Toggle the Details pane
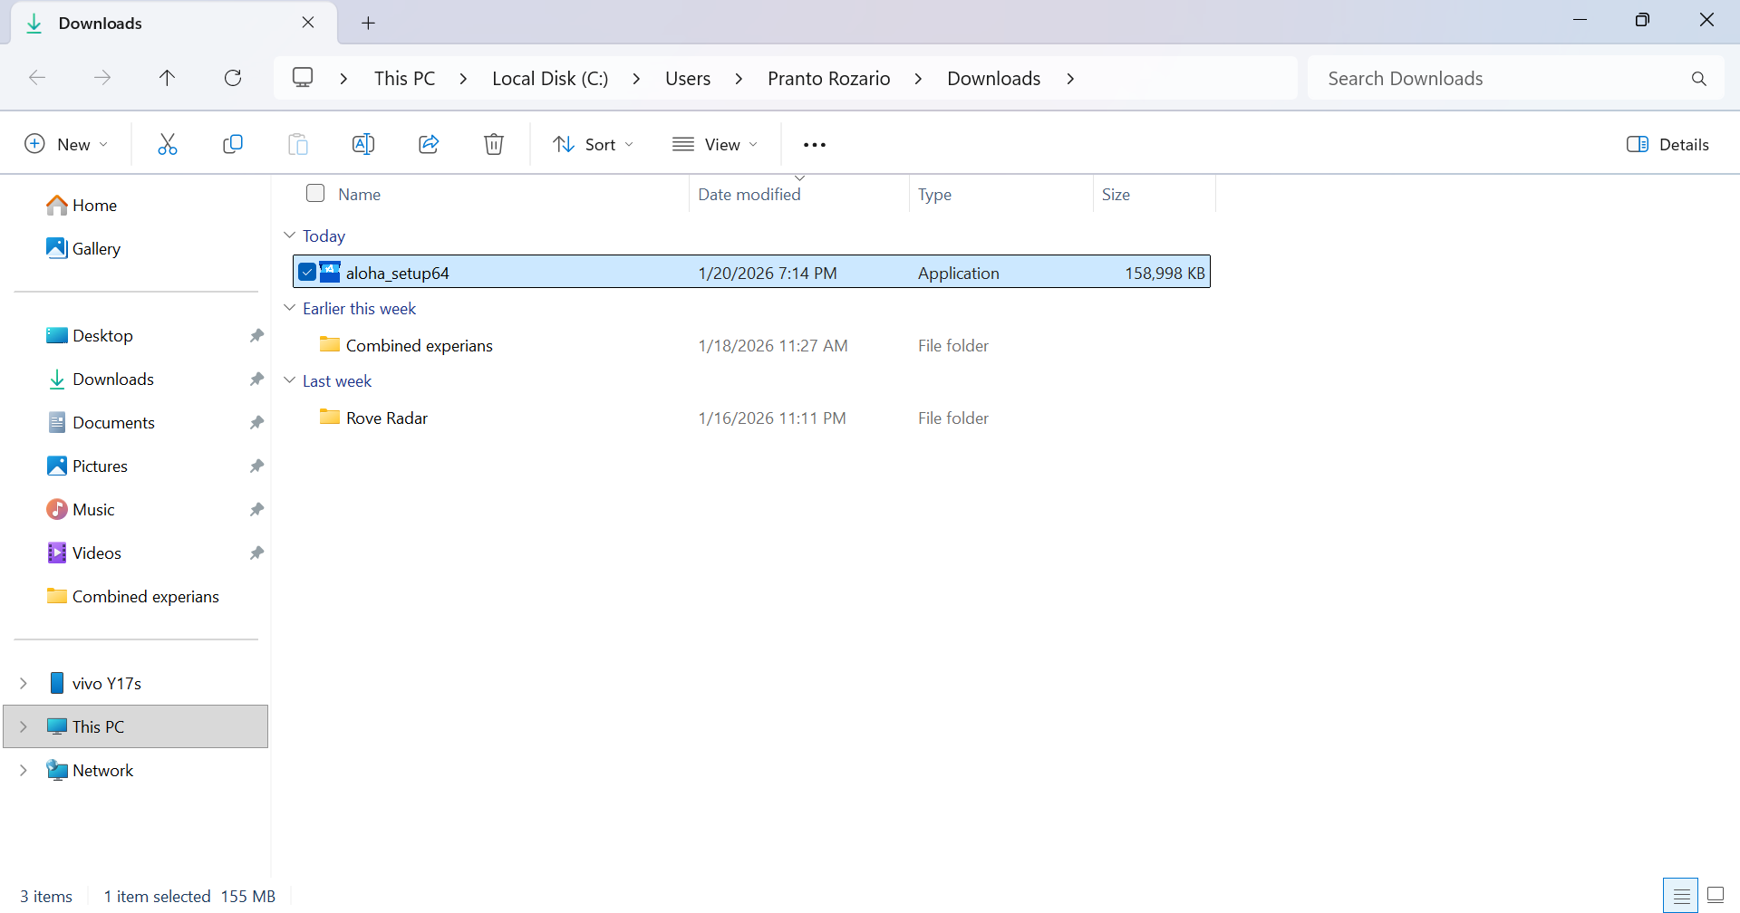1740x913 pixels. [x=1667, y=144]
